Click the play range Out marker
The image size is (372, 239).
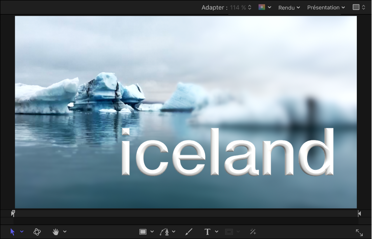click(359, 214)
